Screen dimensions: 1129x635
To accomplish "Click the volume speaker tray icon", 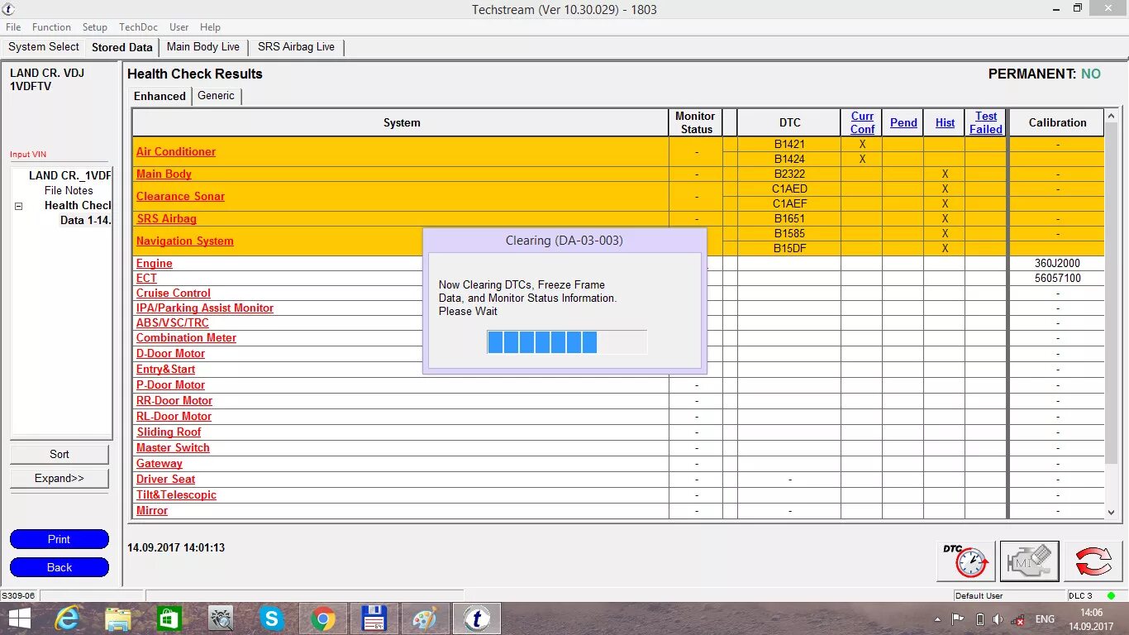I will coord(998,619).
